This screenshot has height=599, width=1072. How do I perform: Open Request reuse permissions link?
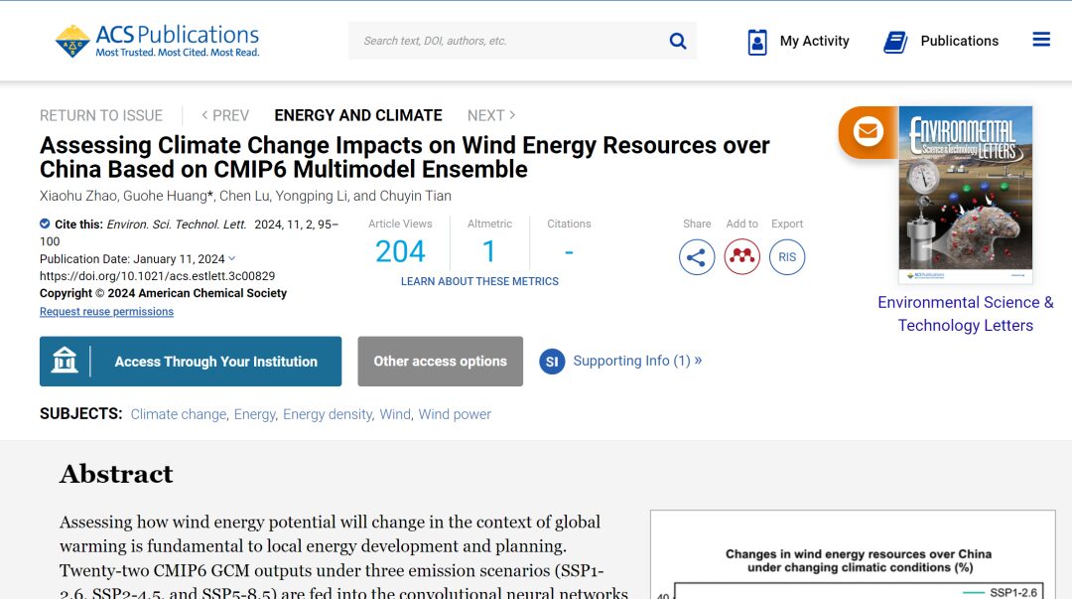point(106,312)
